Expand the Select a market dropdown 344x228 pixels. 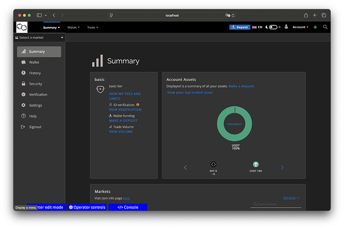39,37
